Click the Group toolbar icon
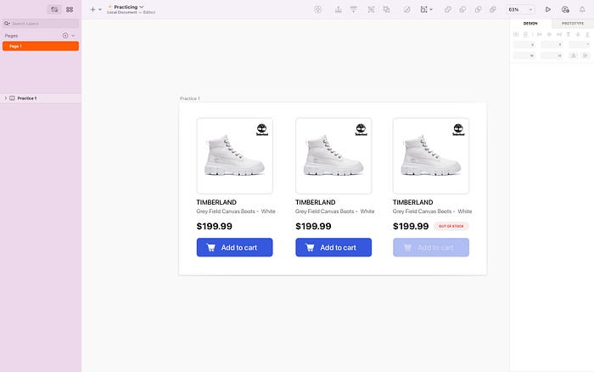The width and height of the screenshot is (594, 372). coord(372,9)
